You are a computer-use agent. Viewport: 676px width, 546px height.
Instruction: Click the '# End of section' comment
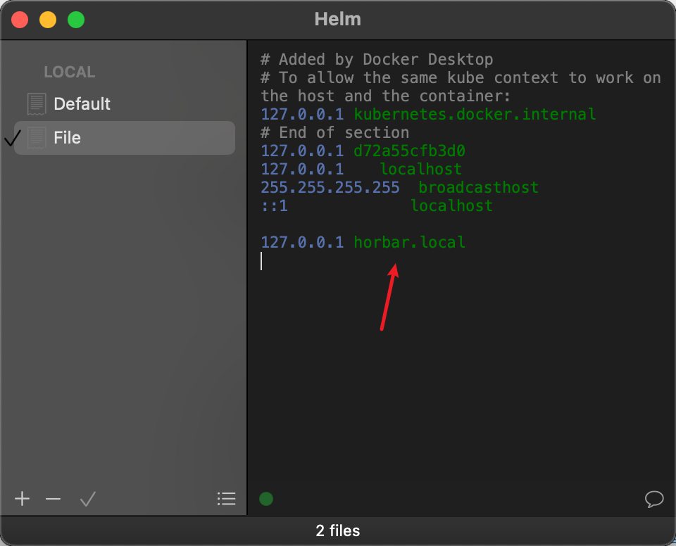334,132
